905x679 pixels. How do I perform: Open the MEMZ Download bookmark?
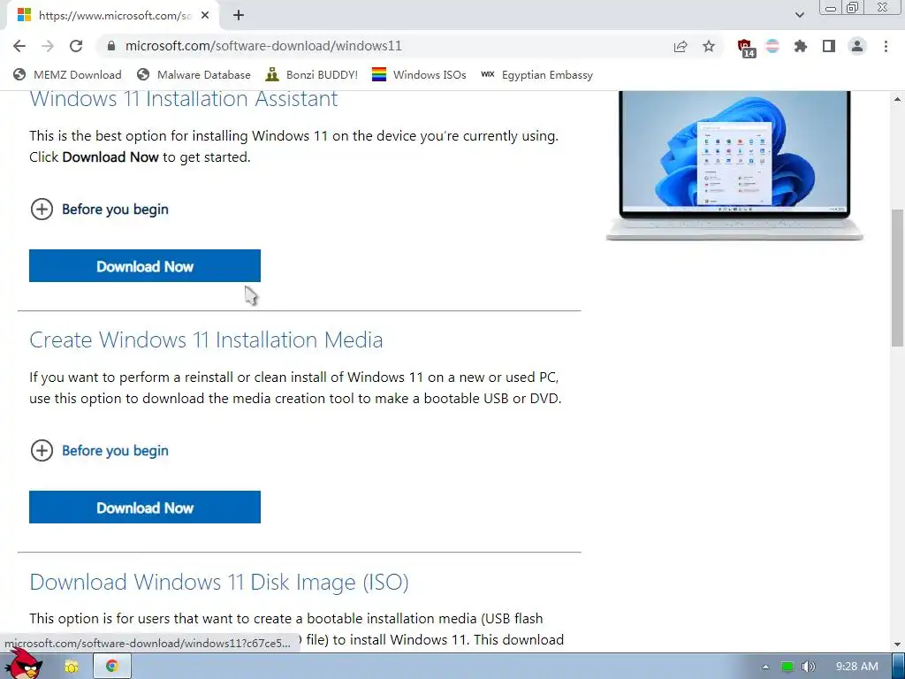point(67,74)
